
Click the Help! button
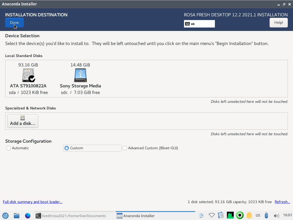pos(278,23)
